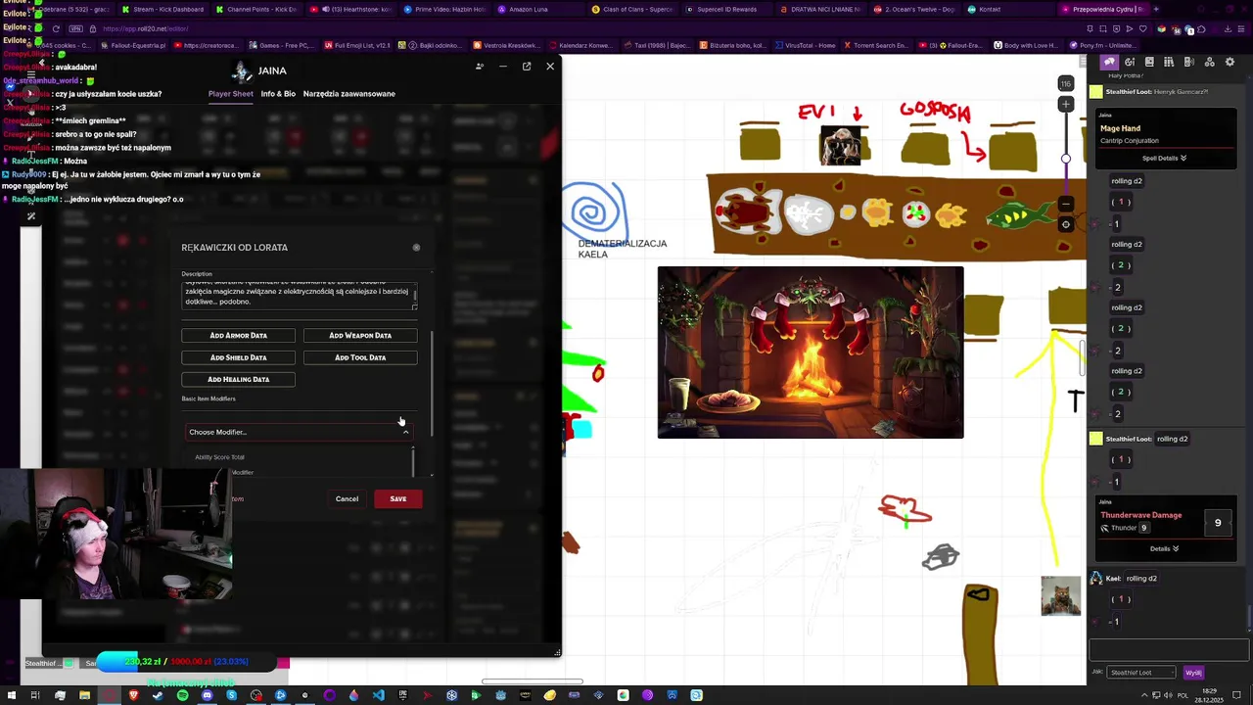Open the Jukebox speaker icon
Screen dimensions: 1253x705
click(1189, 62)
